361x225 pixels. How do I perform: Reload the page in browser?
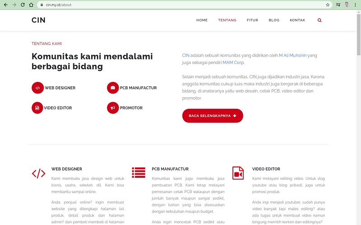(x=23, y=4)
